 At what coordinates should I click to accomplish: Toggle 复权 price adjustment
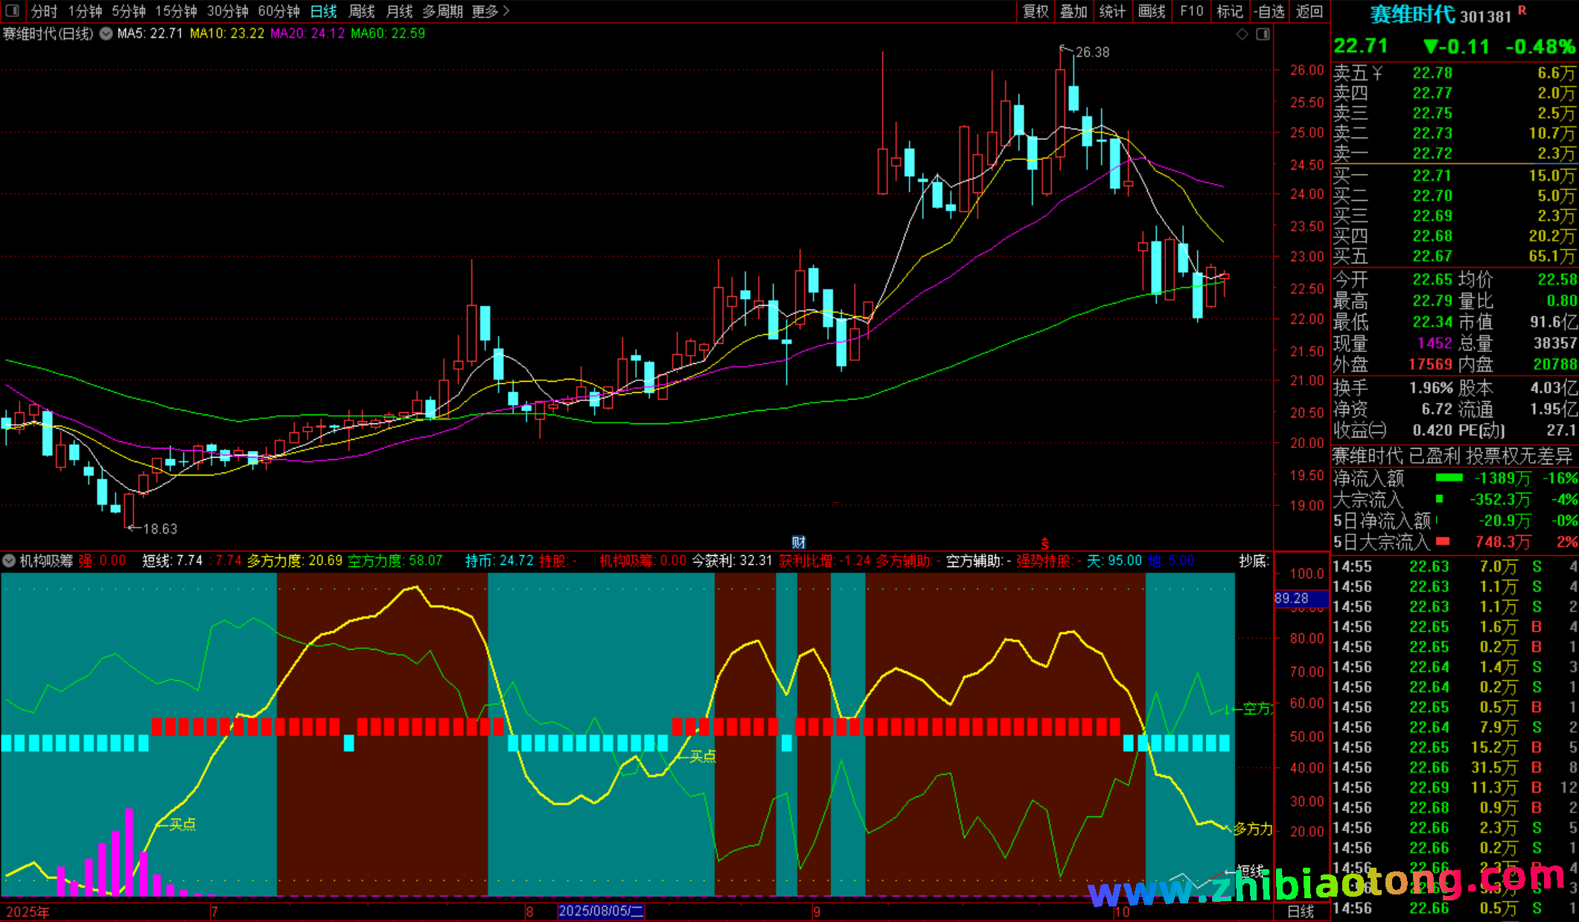coord(1036,11)
